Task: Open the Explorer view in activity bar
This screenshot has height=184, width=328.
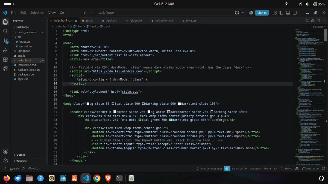Action: click(5, 22)
